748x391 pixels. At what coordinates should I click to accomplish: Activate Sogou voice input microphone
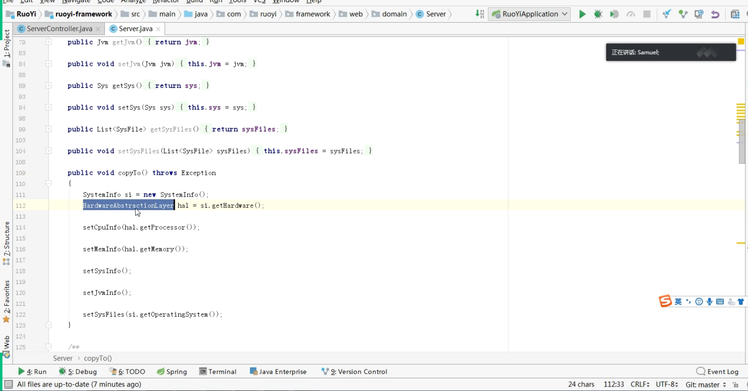tap(710, 302)
